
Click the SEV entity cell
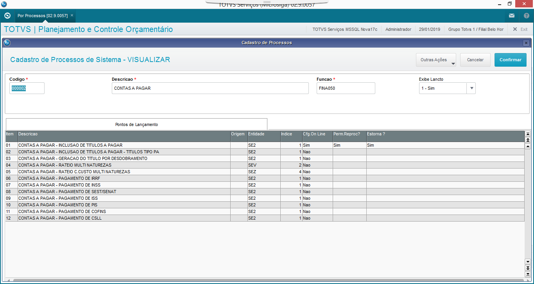[x=264, y=165]
